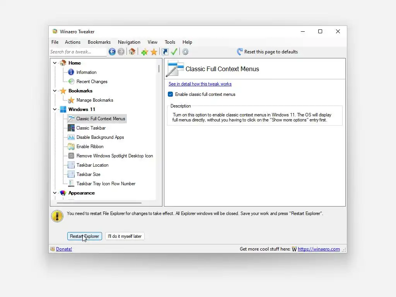The height and width of the screenshot is (297, 396).
Task: Click the Taskbar Tray Icon Row Number icon
Action: [71, 184]
